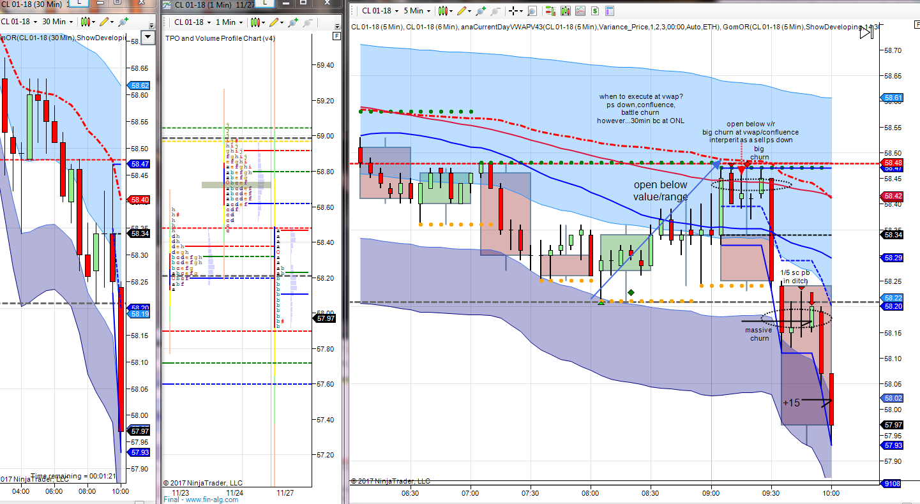Select the 58.61 price marker on 5 Min axis
The image size is (920, 504).
892,98
